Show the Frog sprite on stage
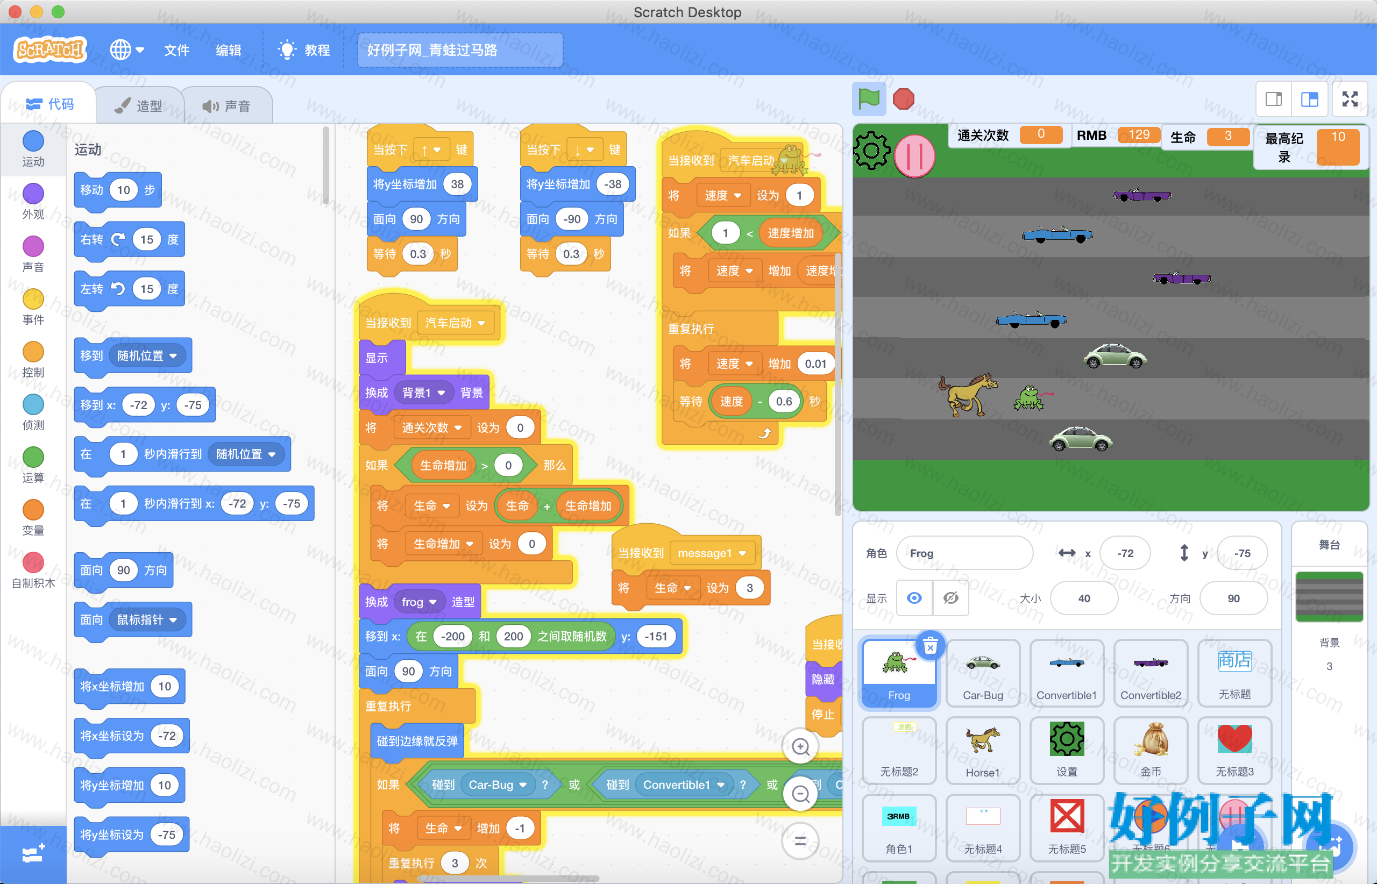Screen dimensions: 1377x884 click(x=914, y=598)
